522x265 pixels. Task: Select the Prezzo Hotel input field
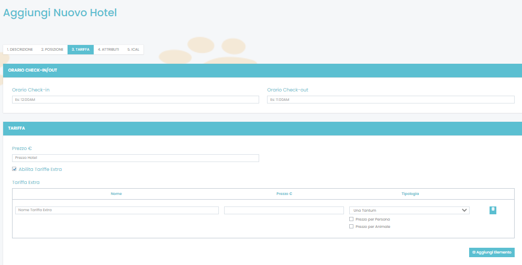135,158
